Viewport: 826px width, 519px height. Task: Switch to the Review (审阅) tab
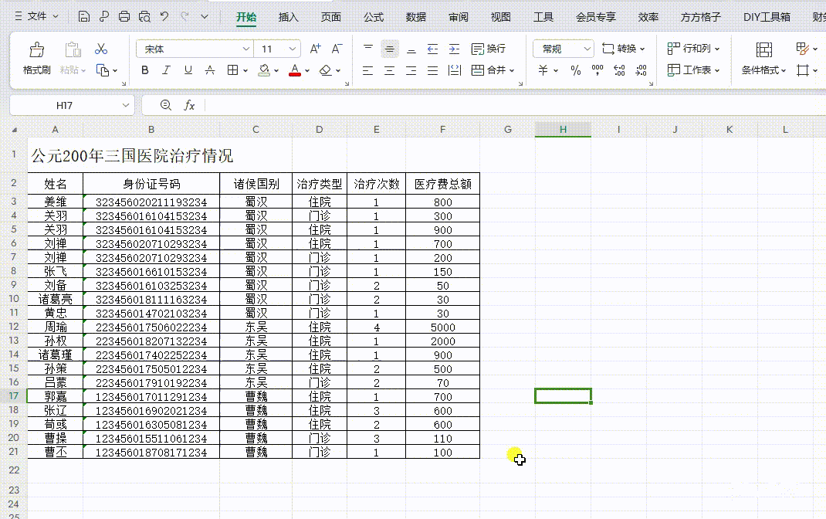[459, 17]
